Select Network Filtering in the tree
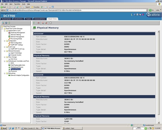Viewport: 162px width, 130px height. click(16, 35)
